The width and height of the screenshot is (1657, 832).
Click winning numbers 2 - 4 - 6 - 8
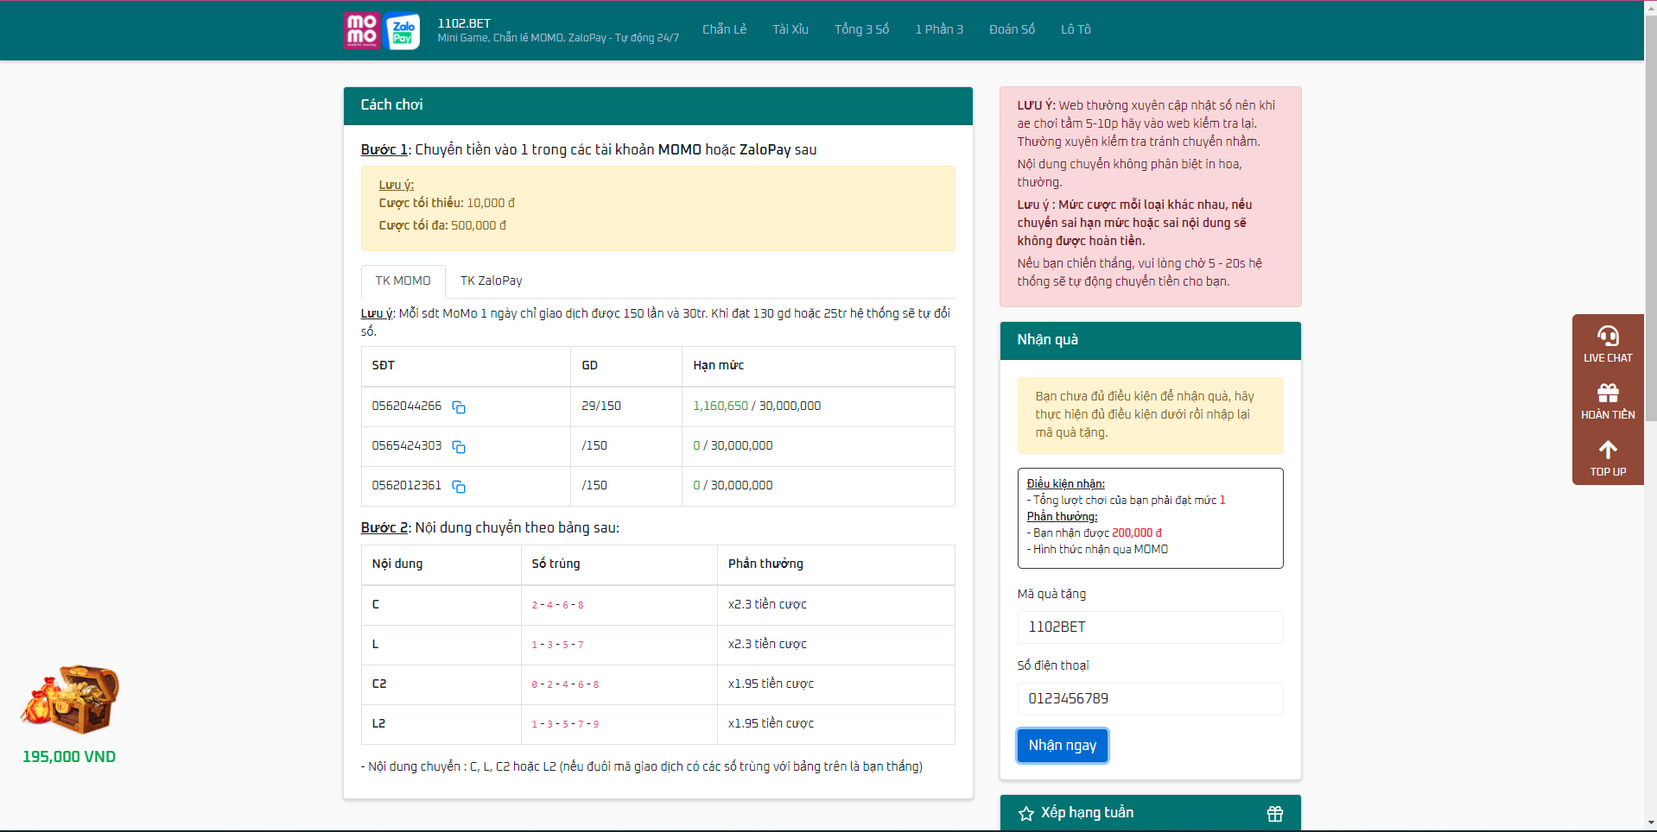[557, 606]
